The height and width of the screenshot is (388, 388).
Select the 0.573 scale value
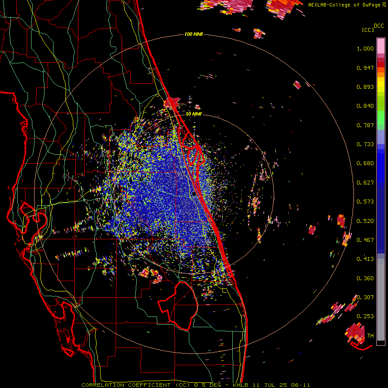click(x=365, y=202)
